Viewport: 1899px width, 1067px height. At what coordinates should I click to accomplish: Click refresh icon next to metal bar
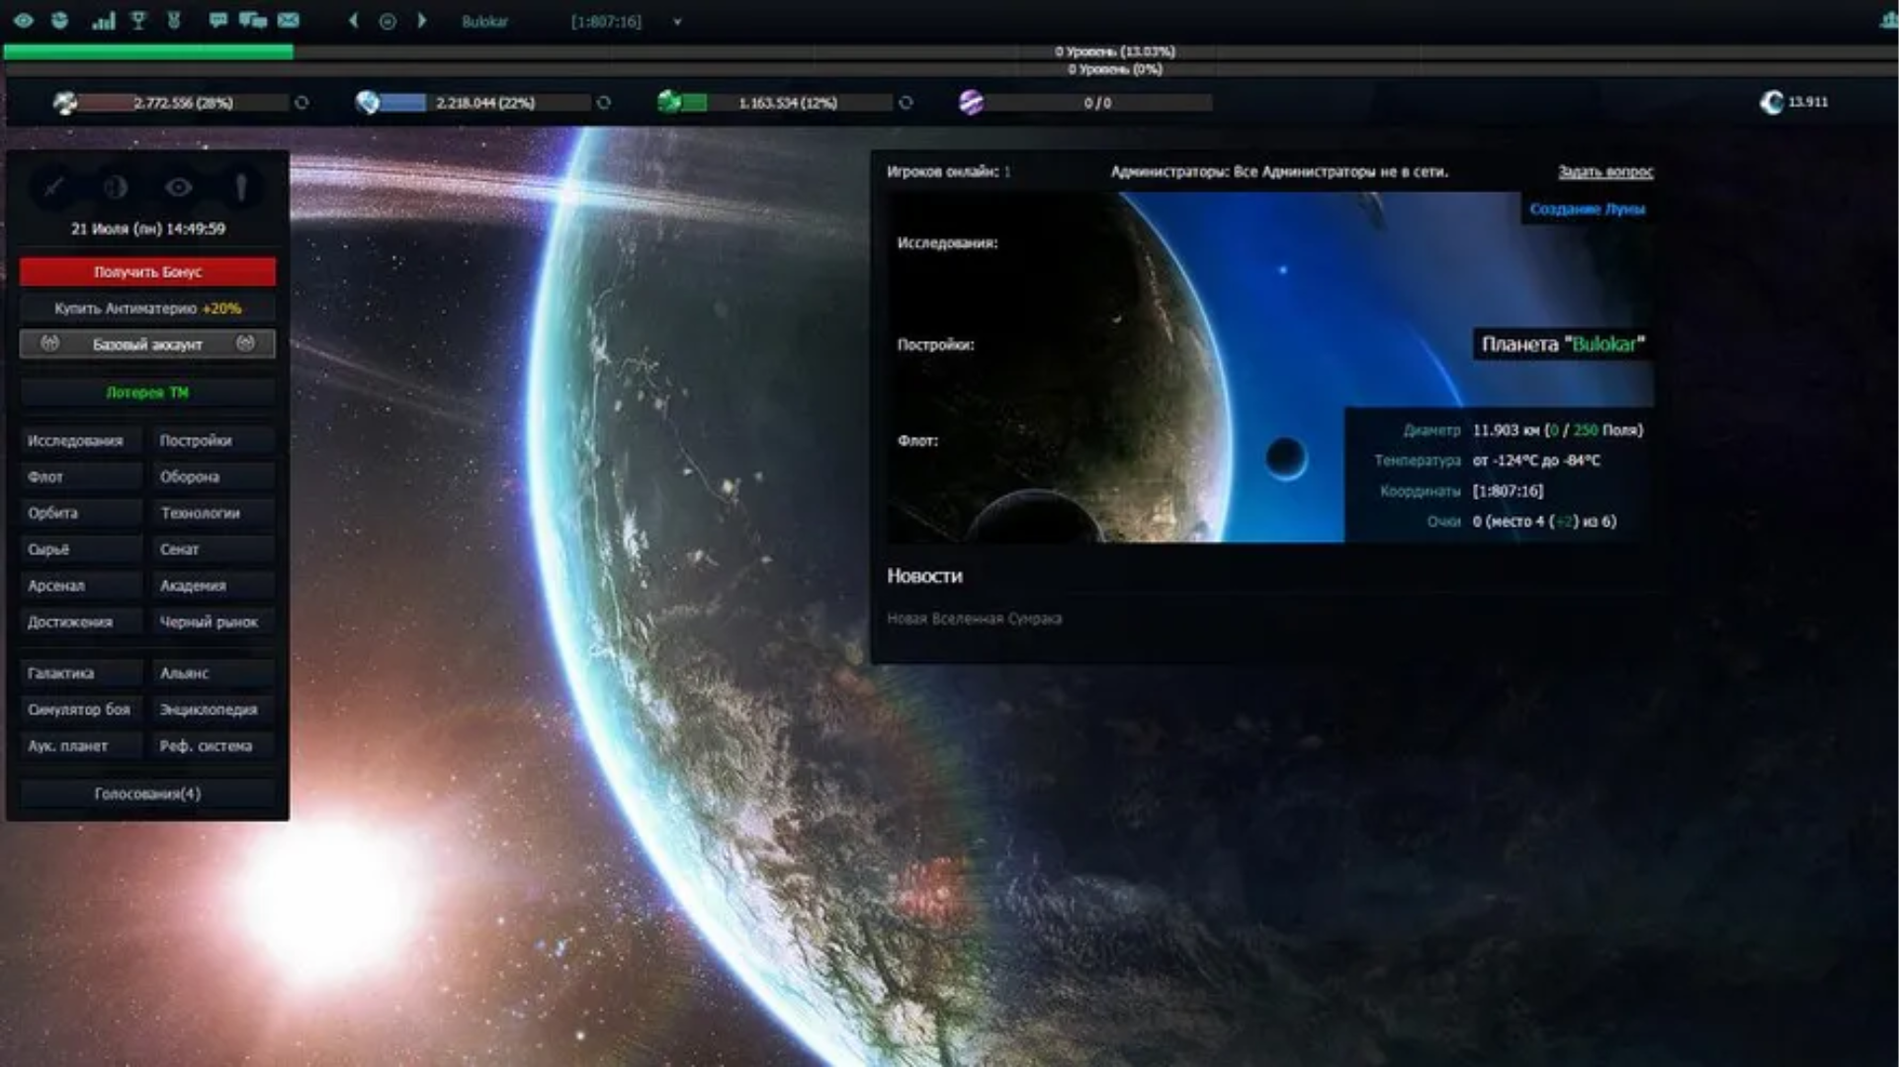pyautogui.click(x=302, y=103)
